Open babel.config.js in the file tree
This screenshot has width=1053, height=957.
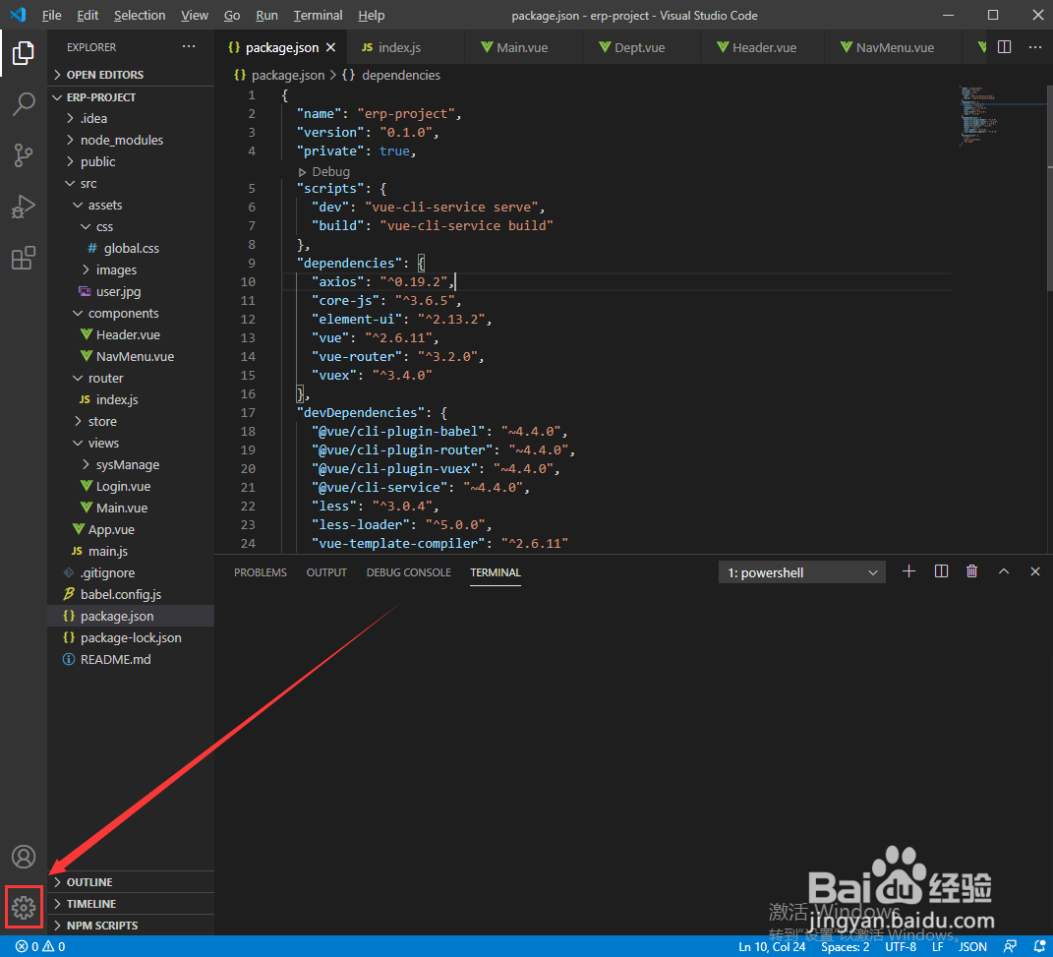131,594
